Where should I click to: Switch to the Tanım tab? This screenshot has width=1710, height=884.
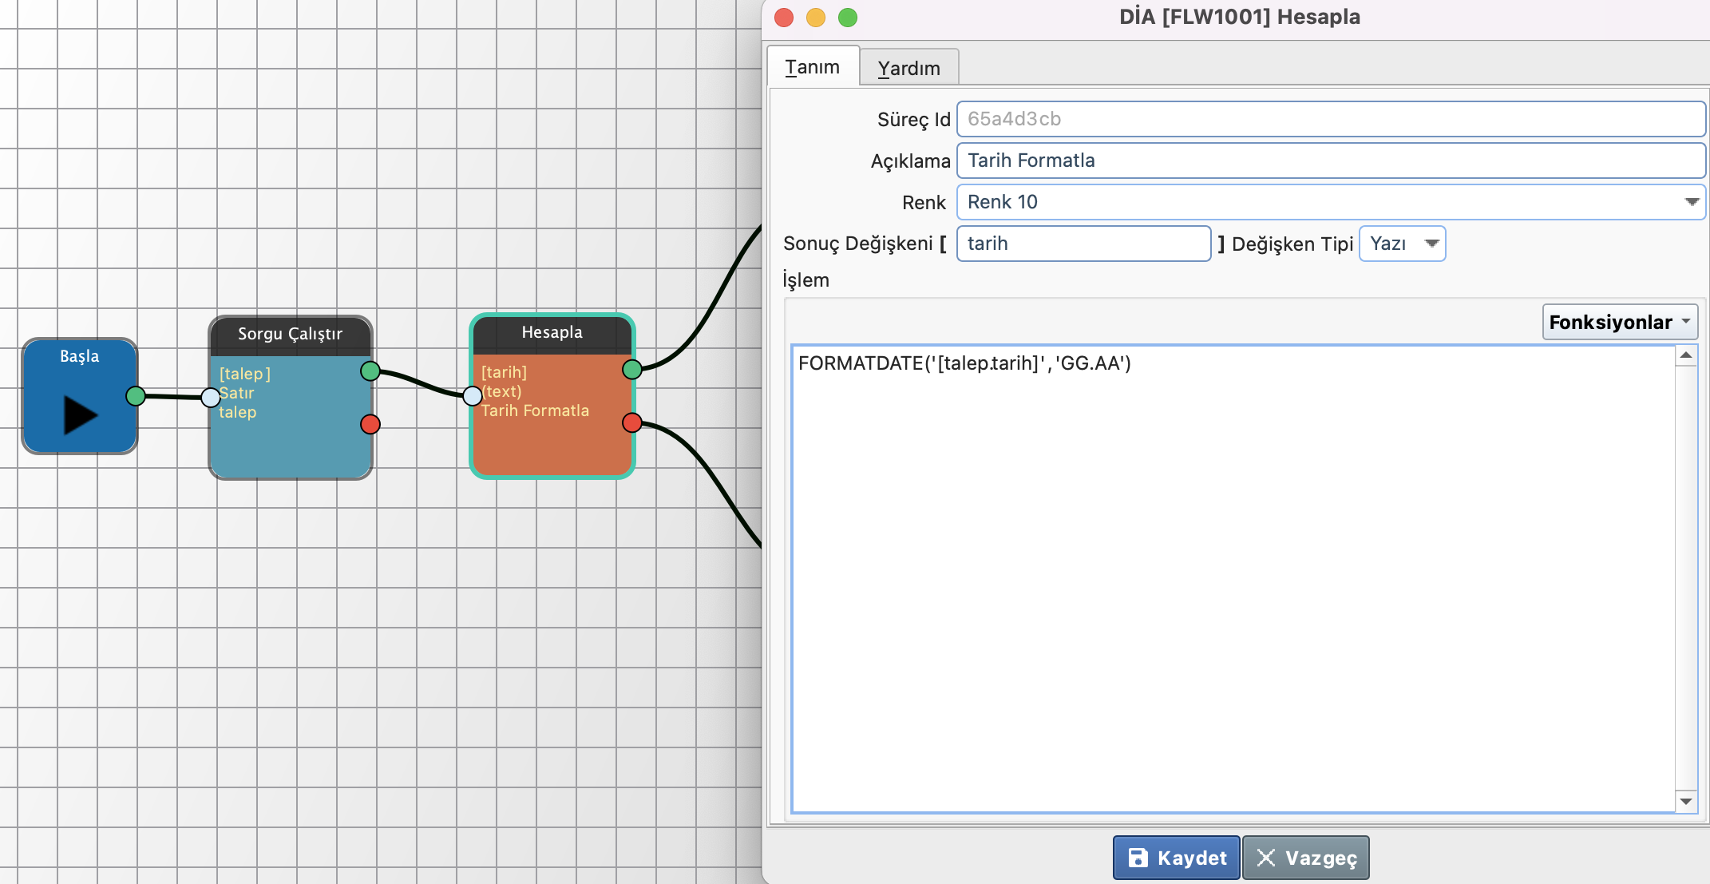click(812, 67)
